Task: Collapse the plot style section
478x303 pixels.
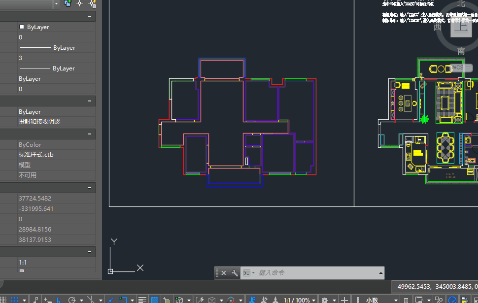Action: coord(90,134)
